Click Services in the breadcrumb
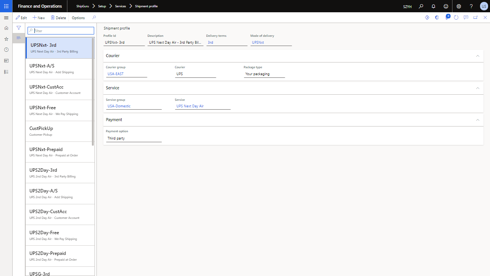Screen dimensions: 490x276 pos(120,6)
